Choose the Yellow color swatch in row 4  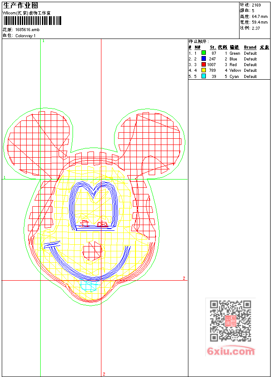click(204, 70)
